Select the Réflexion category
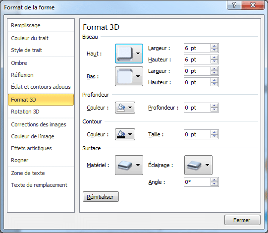Screen dimensions: 268x233 click(41, 75)
